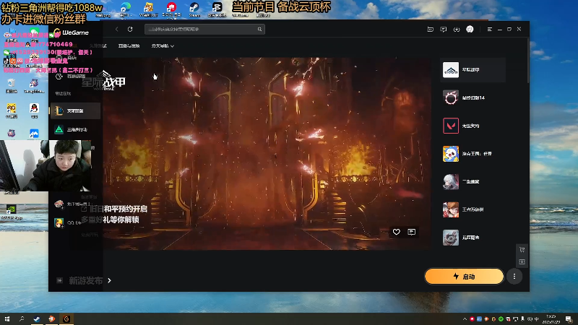Show hidden system tray icons
The height and width of the screenshot is (325, 578).
click(465, 319)
